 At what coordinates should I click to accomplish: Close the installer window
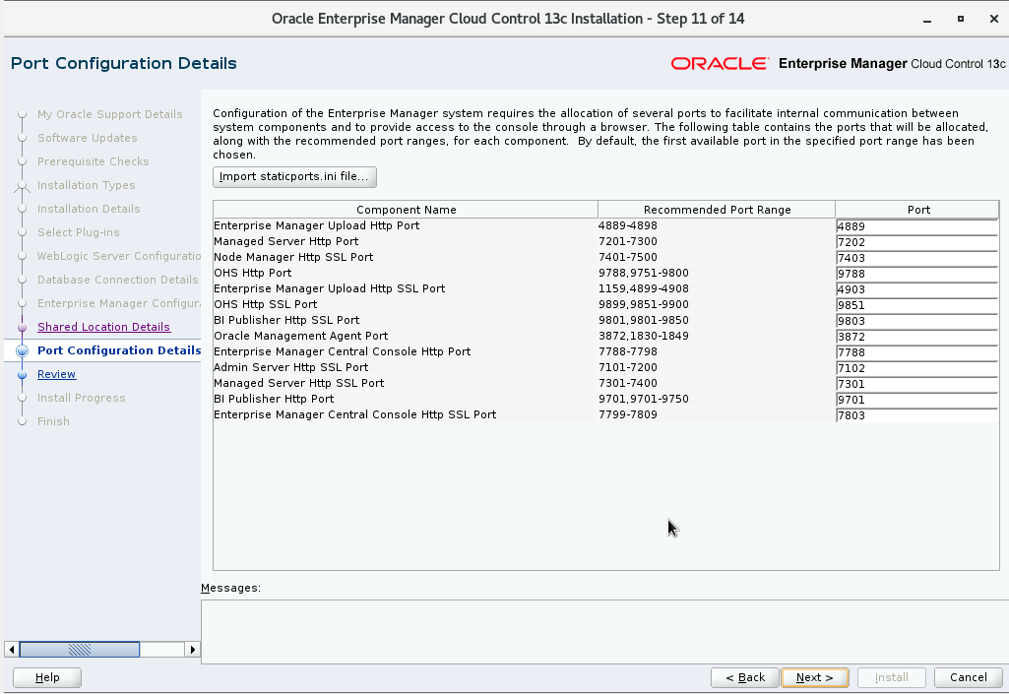point(994,20)
